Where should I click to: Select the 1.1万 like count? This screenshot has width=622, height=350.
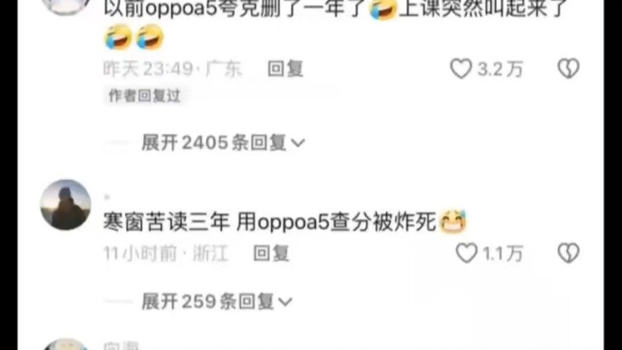pyautogui.click(x=503, y=253)
